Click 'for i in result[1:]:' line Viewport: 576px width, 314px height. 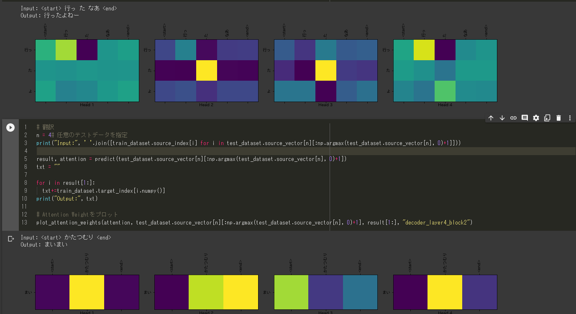tap(66, 183)
